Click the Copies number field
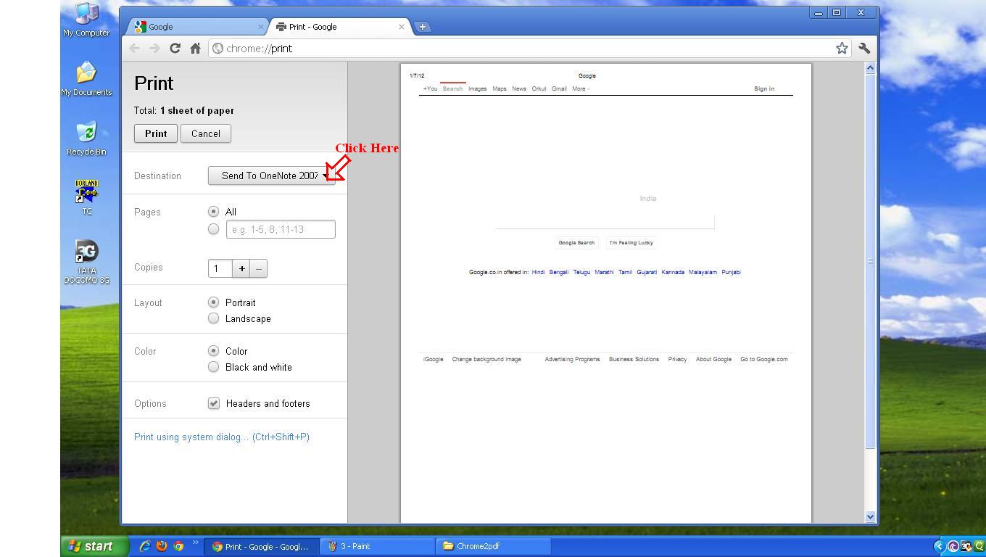The width and height of the screenshot is (986, 557). 220,268
